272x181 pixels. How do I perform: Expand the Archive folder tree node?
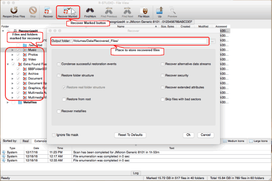(12, 74)
